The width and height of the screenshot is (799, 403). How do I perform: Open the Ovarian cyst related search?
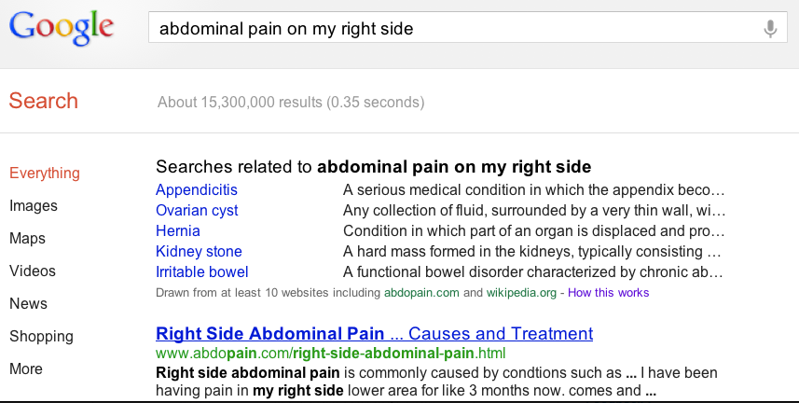(197, 211)
